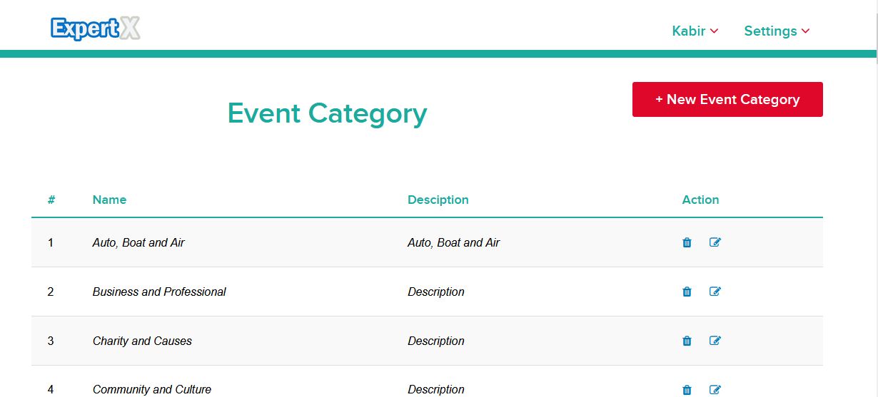The height and width of the screenshot is (397, 878).
Task: Click the Action column header
Action: (x=700, y=200)
